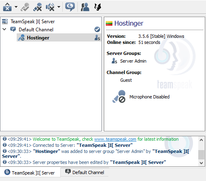The image size is (206, 181).
Task: Open the www.teamspeak.com link in chat log
Action: [115, 139]
